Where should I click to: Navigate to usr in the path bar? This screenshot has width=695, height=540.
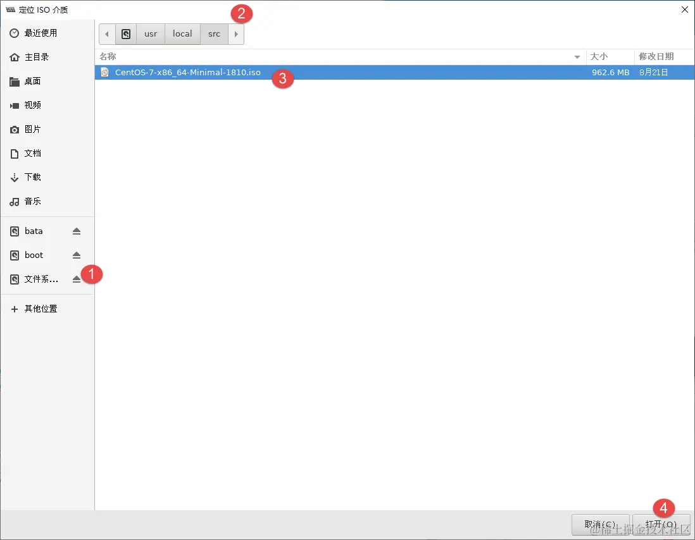pos(151,34)
